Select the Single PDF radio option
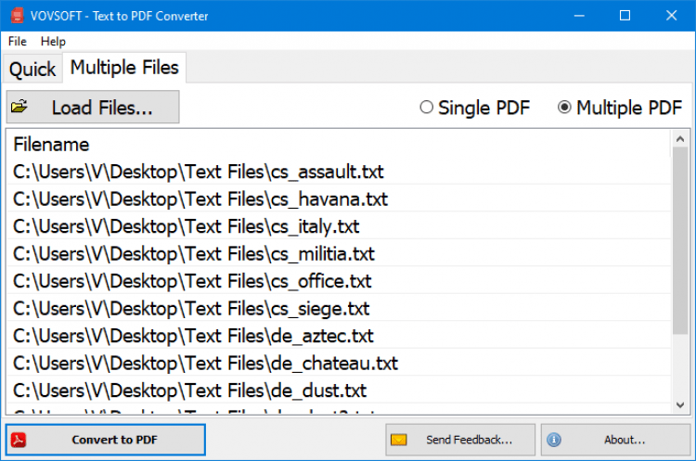This screenshot has height=461, width=696. click(427, 108)
